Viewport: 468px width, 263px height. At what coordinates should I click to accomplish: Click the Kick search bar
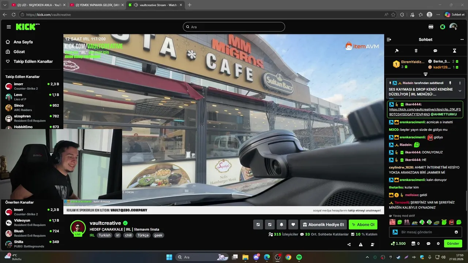[234, 27]
